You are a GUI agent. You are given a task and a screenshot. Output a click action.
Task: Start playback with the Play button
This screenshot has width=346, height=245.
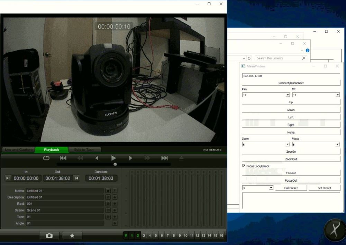click(x=113, y=158)
